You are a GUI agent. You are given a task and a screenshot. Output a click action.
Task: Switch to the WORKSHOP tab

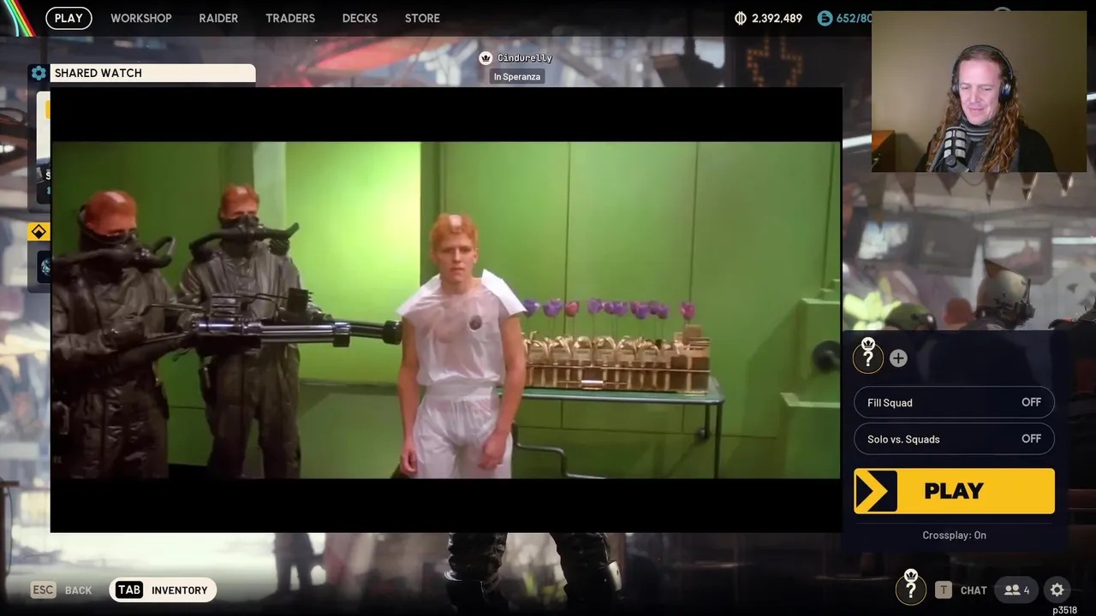click(x=141, y=18)
